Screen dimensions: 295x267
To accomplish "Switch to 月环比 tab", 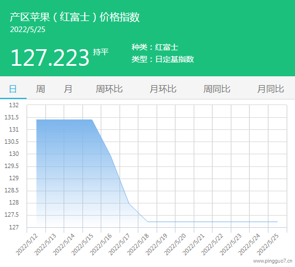I will [x=163, y=89].
